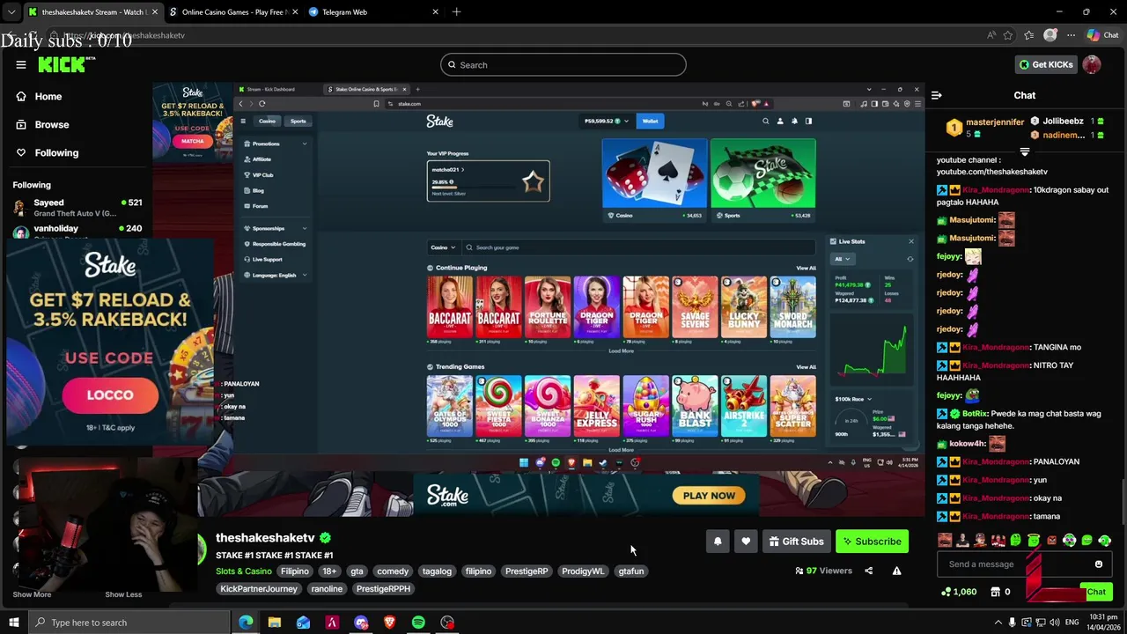Viewport: 1127px width, 634px height.
Task: Launch Microsoft Edge from taskbar
Action: [x=246, y=623]
